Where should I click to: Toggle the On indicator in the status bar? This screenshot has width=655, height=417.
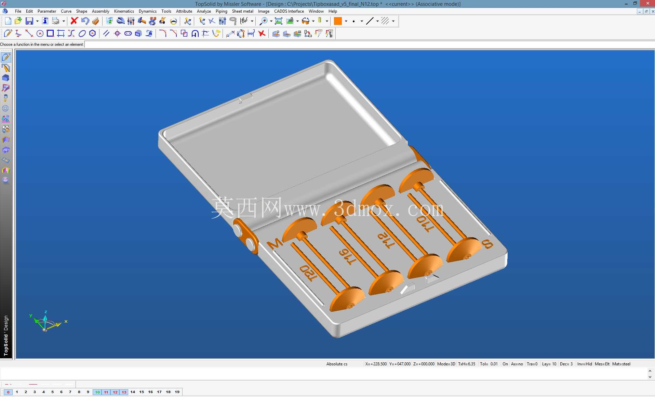tap(505, 364)
